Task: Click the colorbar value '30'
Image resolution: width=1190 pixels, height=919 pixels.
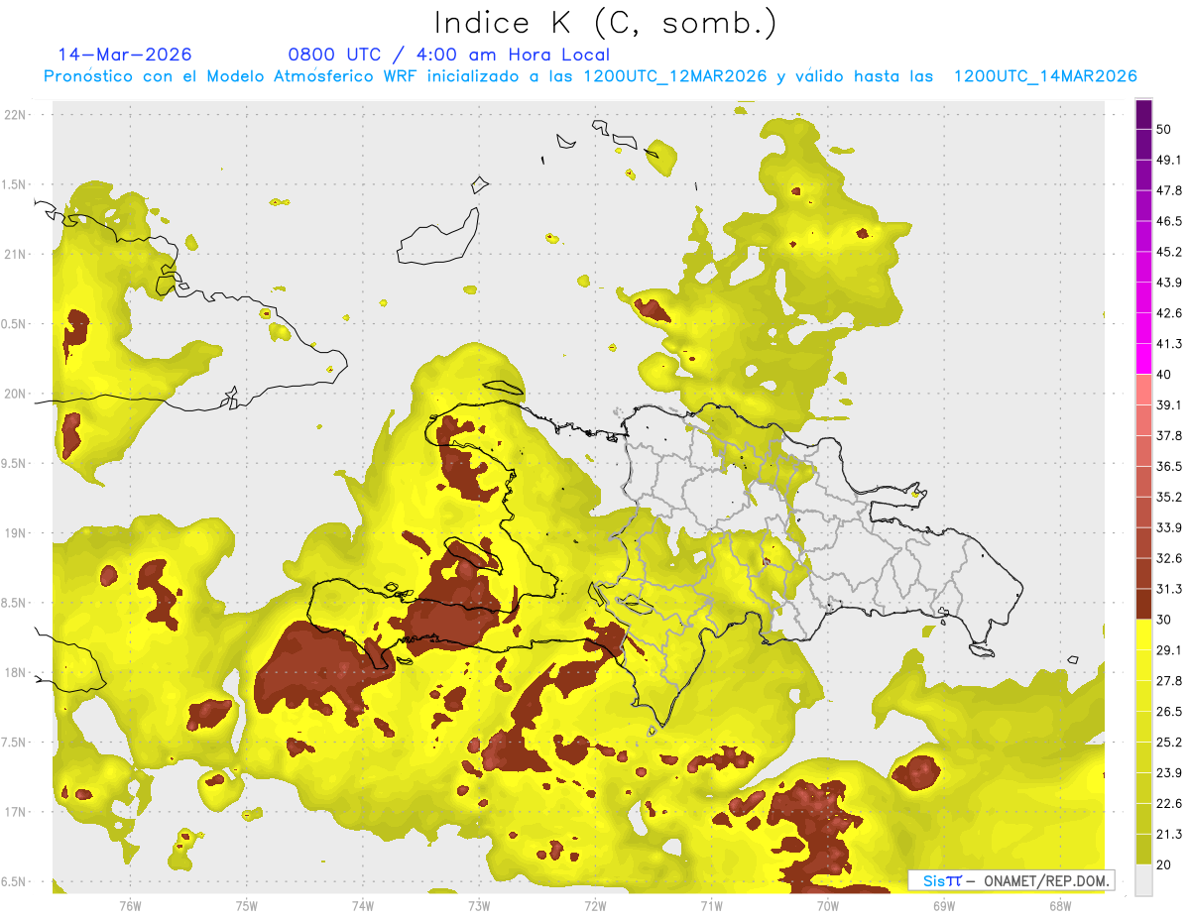Action: [x=1164, y=621]
